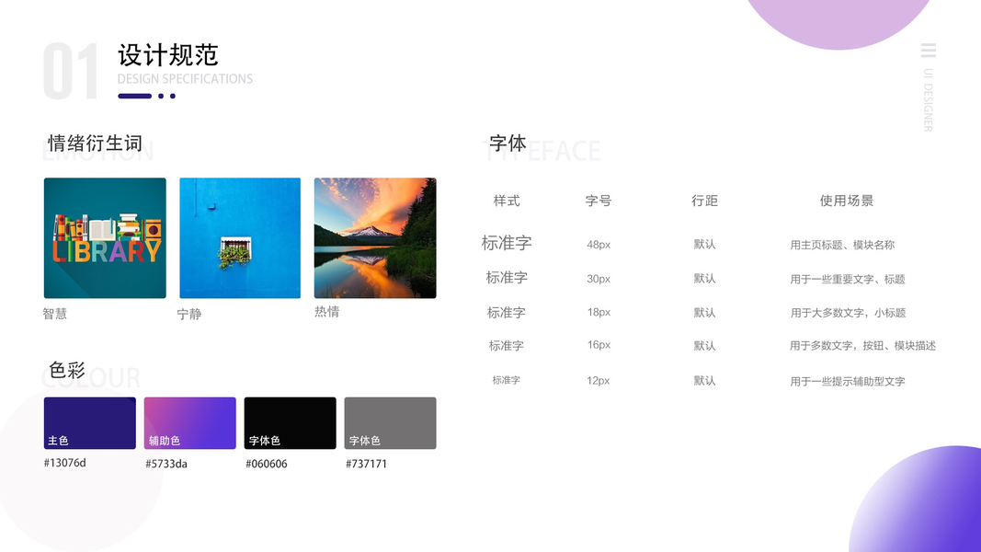Click the text 用于一些重要文字、标题
This screenshot has width=981, height=552.
(x=848, y=279)
